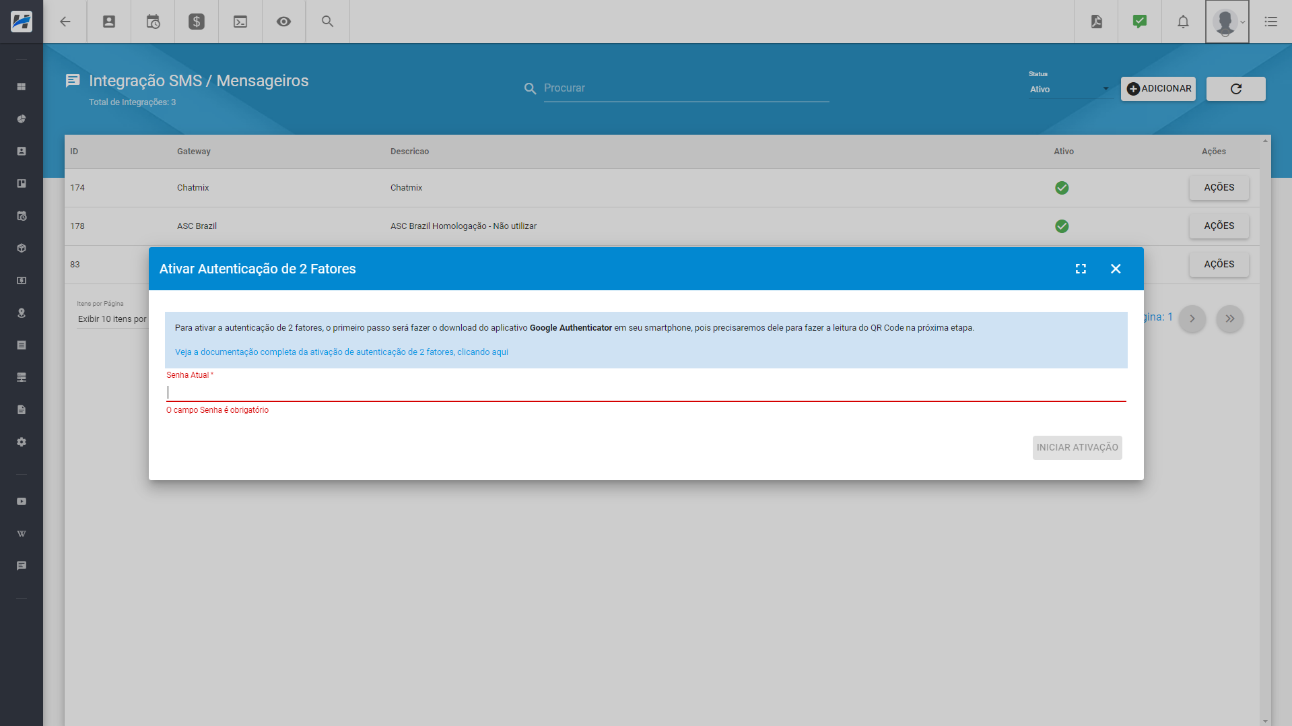Toggle active checkmark for ASC Brazil row
The image size is (1292, 726).
(1062, 226)
